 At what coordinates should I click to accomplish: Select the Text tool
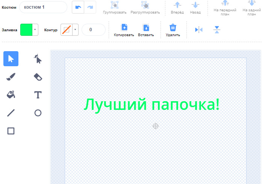(38, 94)
